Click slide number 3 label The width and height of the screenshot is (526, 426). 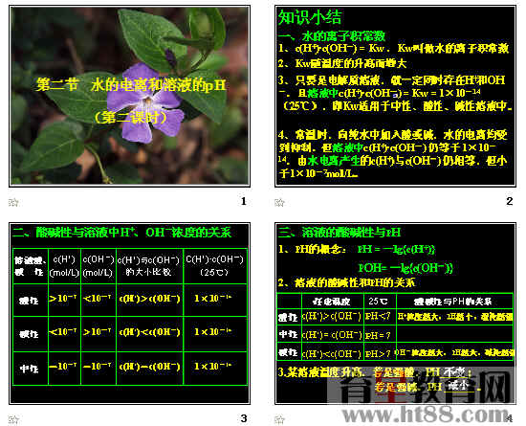244,418
